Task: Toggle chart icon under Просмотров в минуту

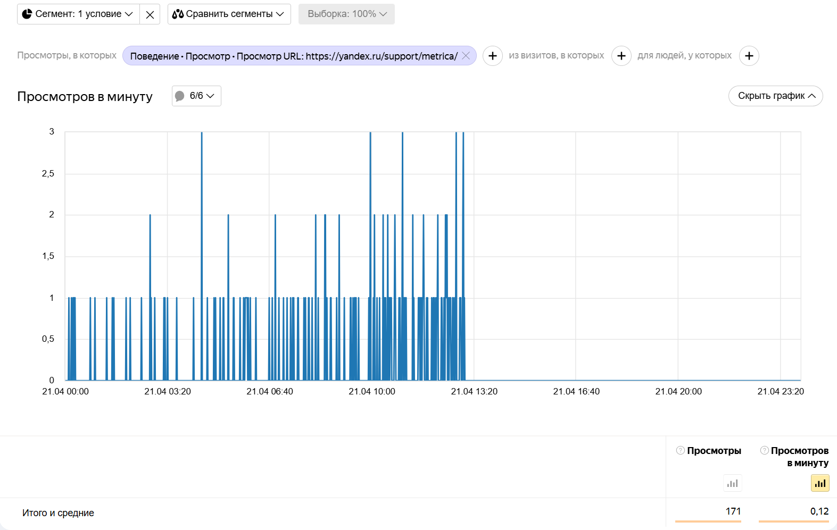Action: coord(820,483)
